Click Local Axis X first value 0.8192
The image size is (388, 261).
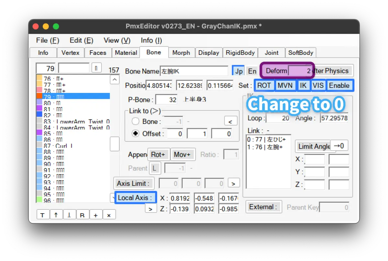click(x=180, y=198)
